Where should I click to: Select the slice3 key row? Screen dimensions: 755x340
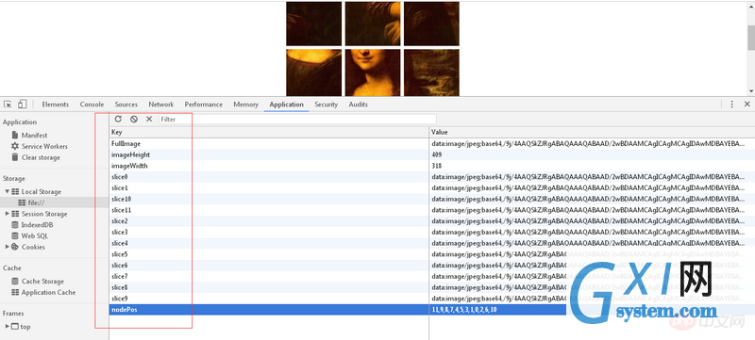[269, 232]
